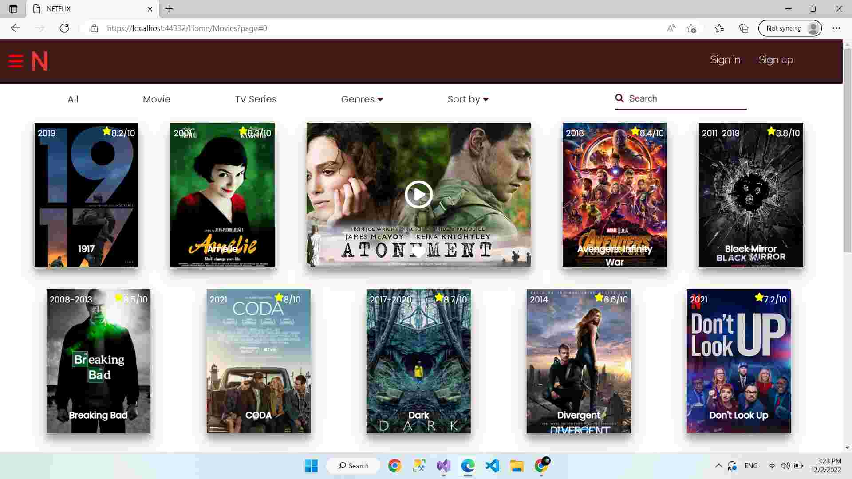Open the Breaking Bad poster
The width and height of the screenshot is (852, 479).
point(99,361)
